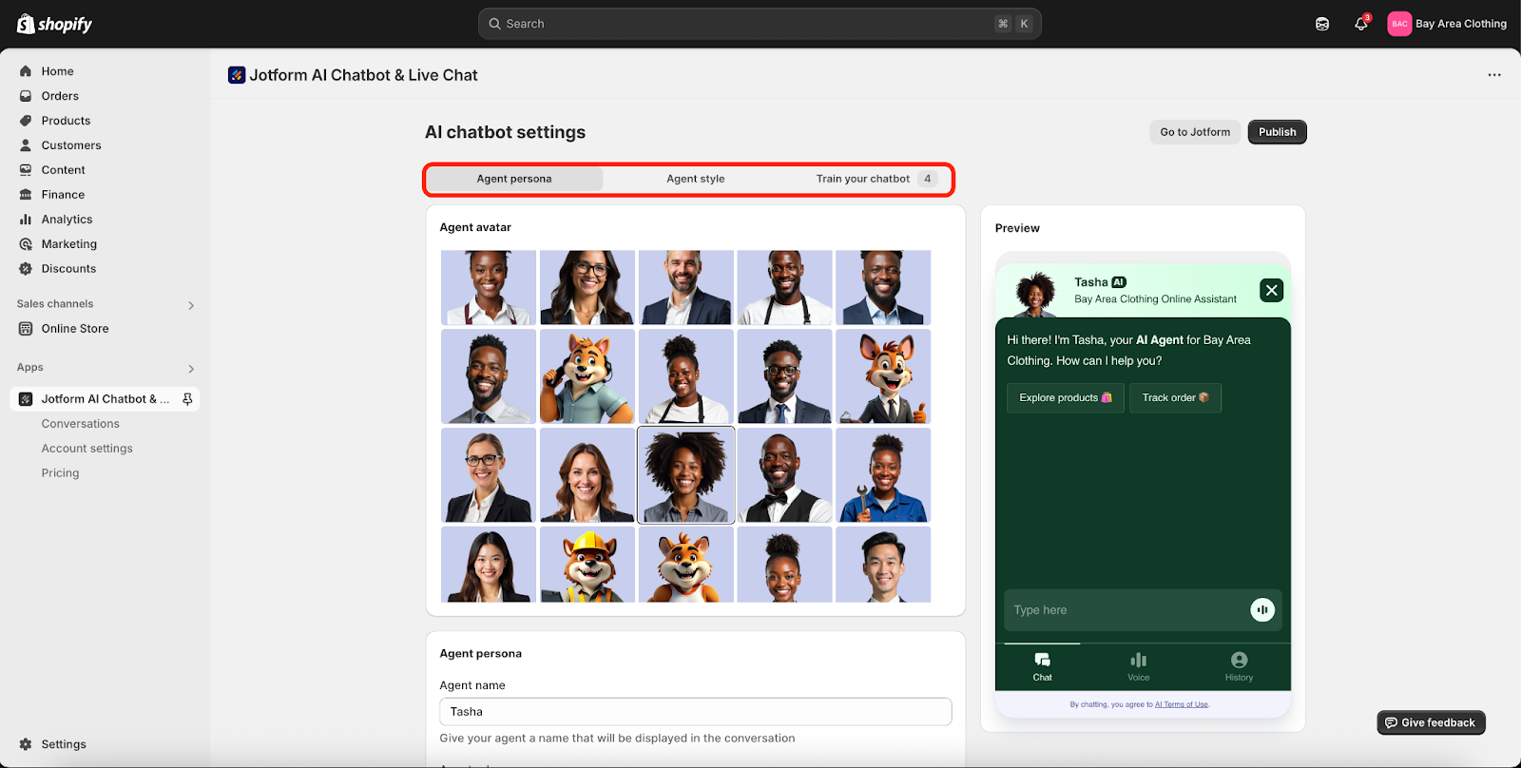Click the Agent name input field

pos(695,711)
